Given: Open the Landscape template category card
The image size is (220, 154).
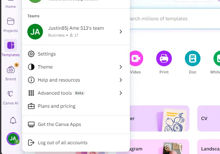Looking at the screenshot, I should 209,146.
